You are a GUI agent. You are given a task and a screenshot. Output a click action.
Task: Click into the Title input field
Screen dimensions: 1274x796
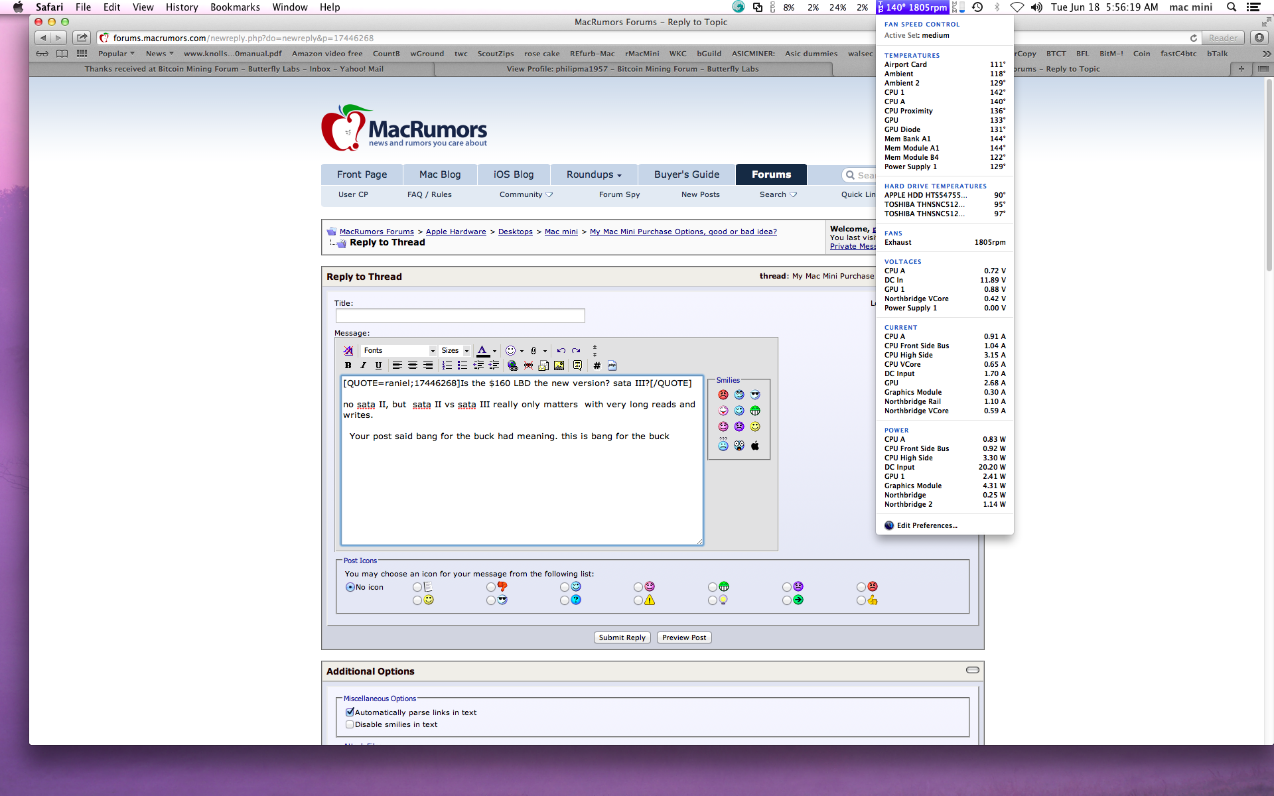pos(460,316)
